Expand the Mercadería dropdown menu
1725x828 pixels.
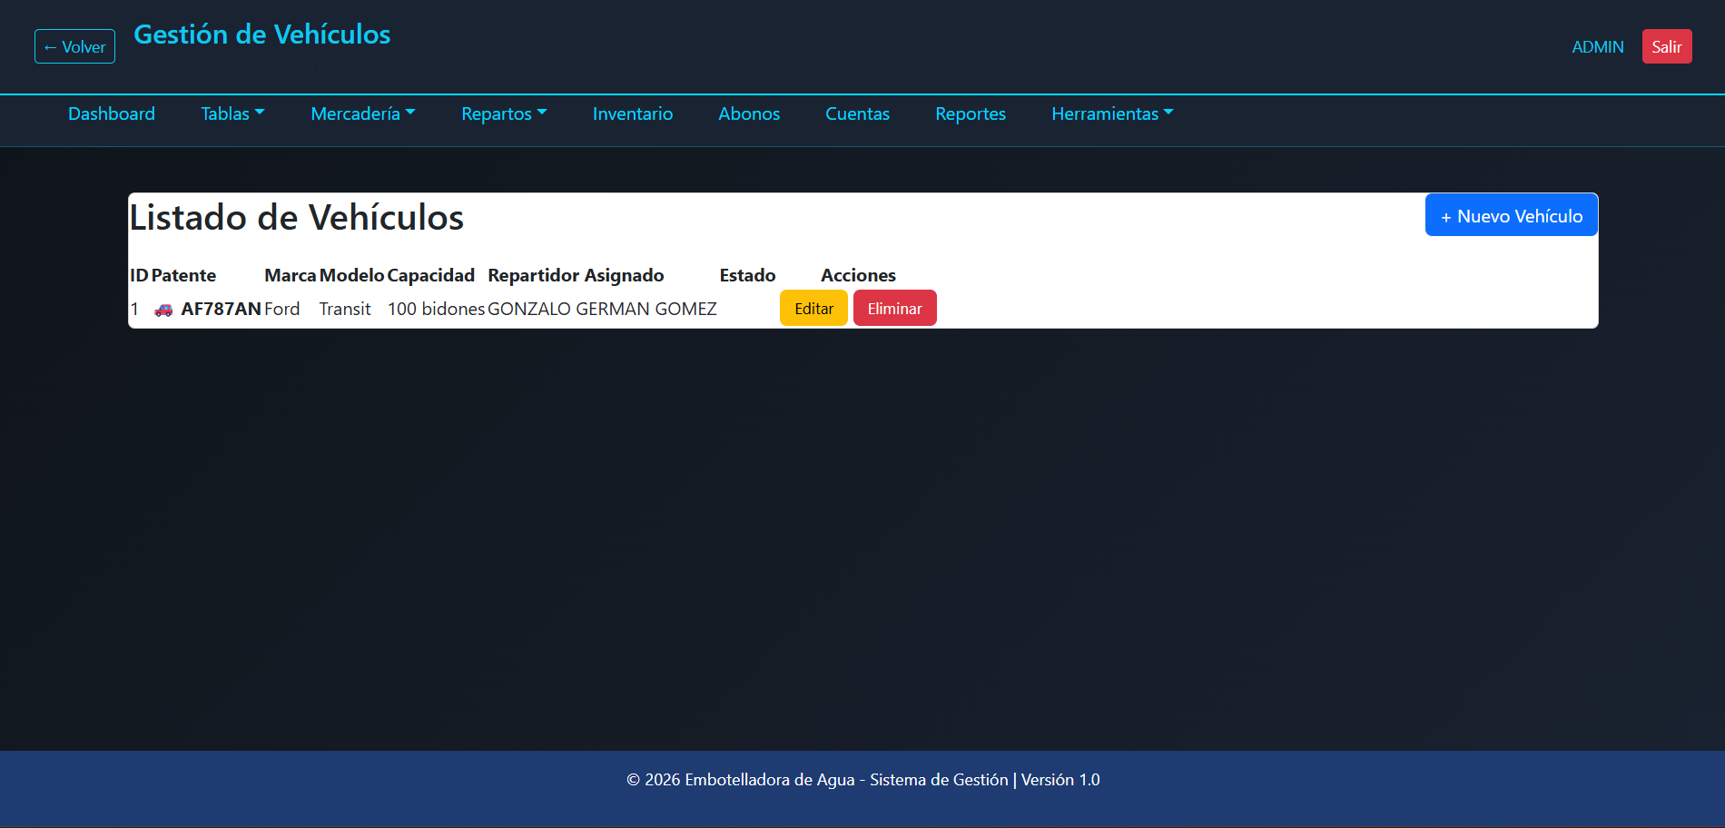pyautogui.click(x=363, y=113)
